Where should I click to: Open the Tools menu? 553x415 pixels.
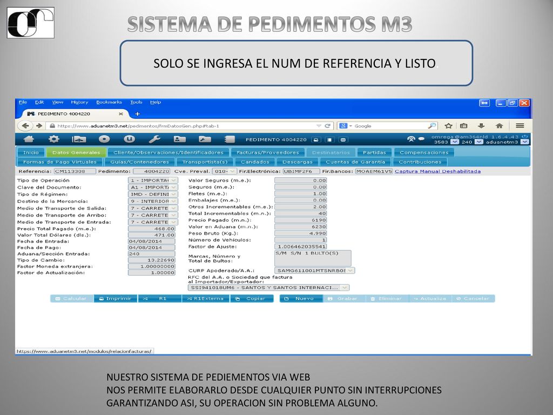pos(136,102)
